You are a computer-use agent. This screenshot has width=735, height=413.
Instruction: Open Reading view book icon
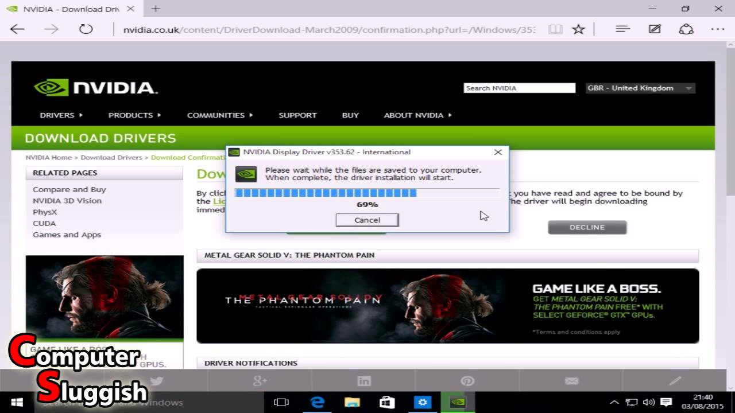coord(555,29)
